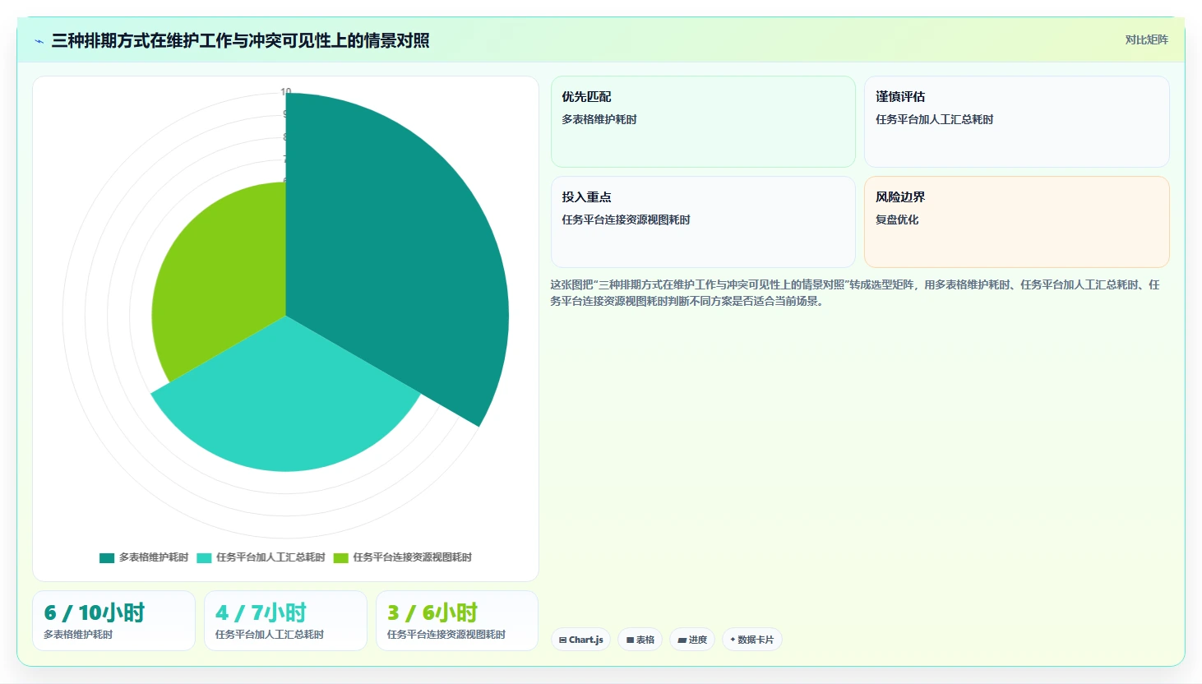Image resolution: width=1202 pixels, height=684 pixels.
Task: Click the lightning icon beside the title
Action: [x=39, y=41]
